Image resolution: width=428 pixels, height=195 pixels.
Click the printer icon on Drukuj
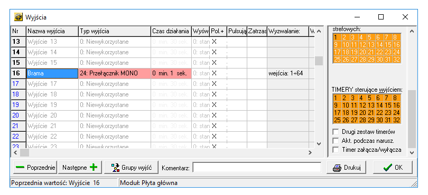point(337,168)
